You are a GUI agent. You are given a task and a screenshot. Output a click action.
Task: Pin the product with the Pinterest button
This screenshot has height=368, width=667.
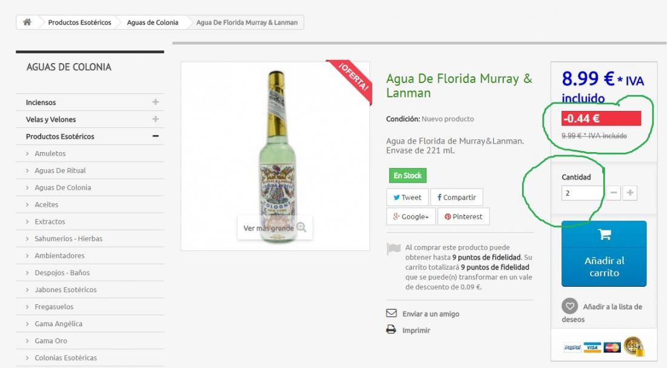point(463,216)
